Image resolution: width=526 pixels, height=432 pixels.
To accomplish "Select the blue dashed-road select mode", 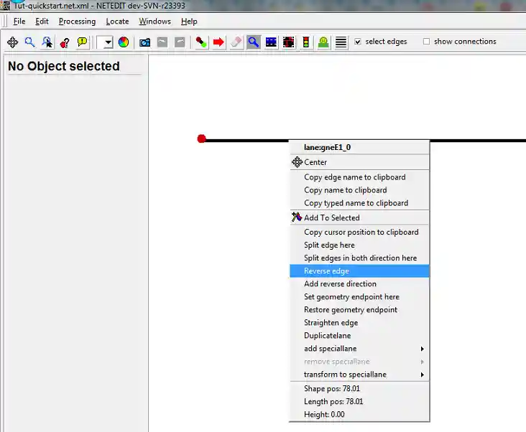I will (x=271, y=42).
